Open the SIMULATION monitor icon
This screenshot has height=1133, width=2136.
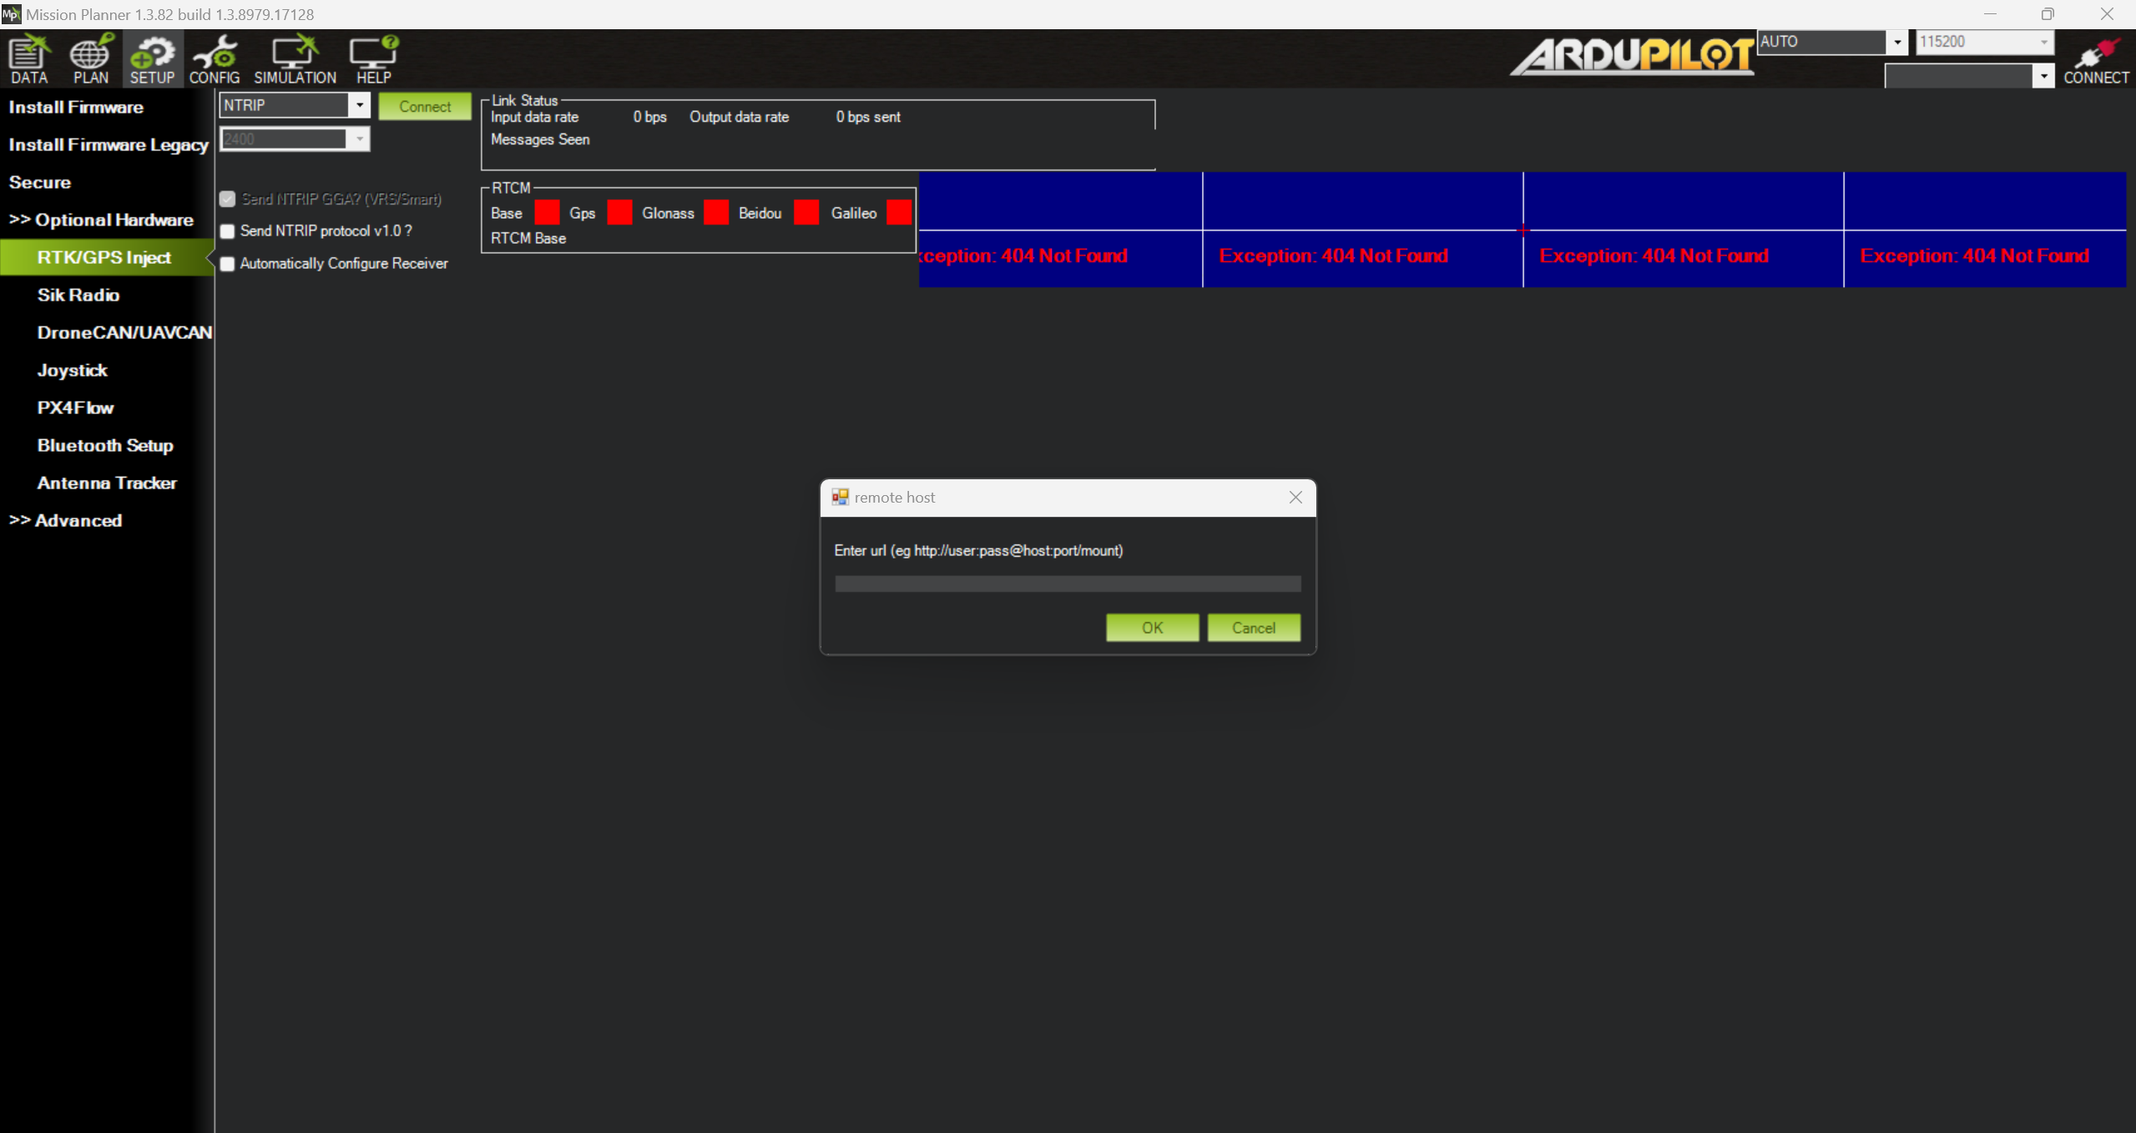pos(295,58)
